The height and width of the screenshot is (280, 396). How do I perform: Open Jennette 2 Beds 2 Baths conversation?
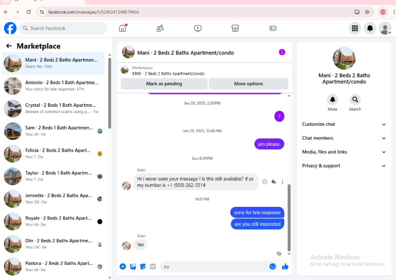coord(53,199)
